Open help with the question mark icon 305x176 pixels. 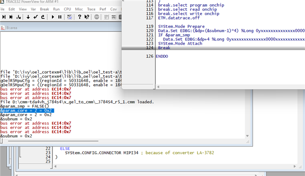point(80,17)
